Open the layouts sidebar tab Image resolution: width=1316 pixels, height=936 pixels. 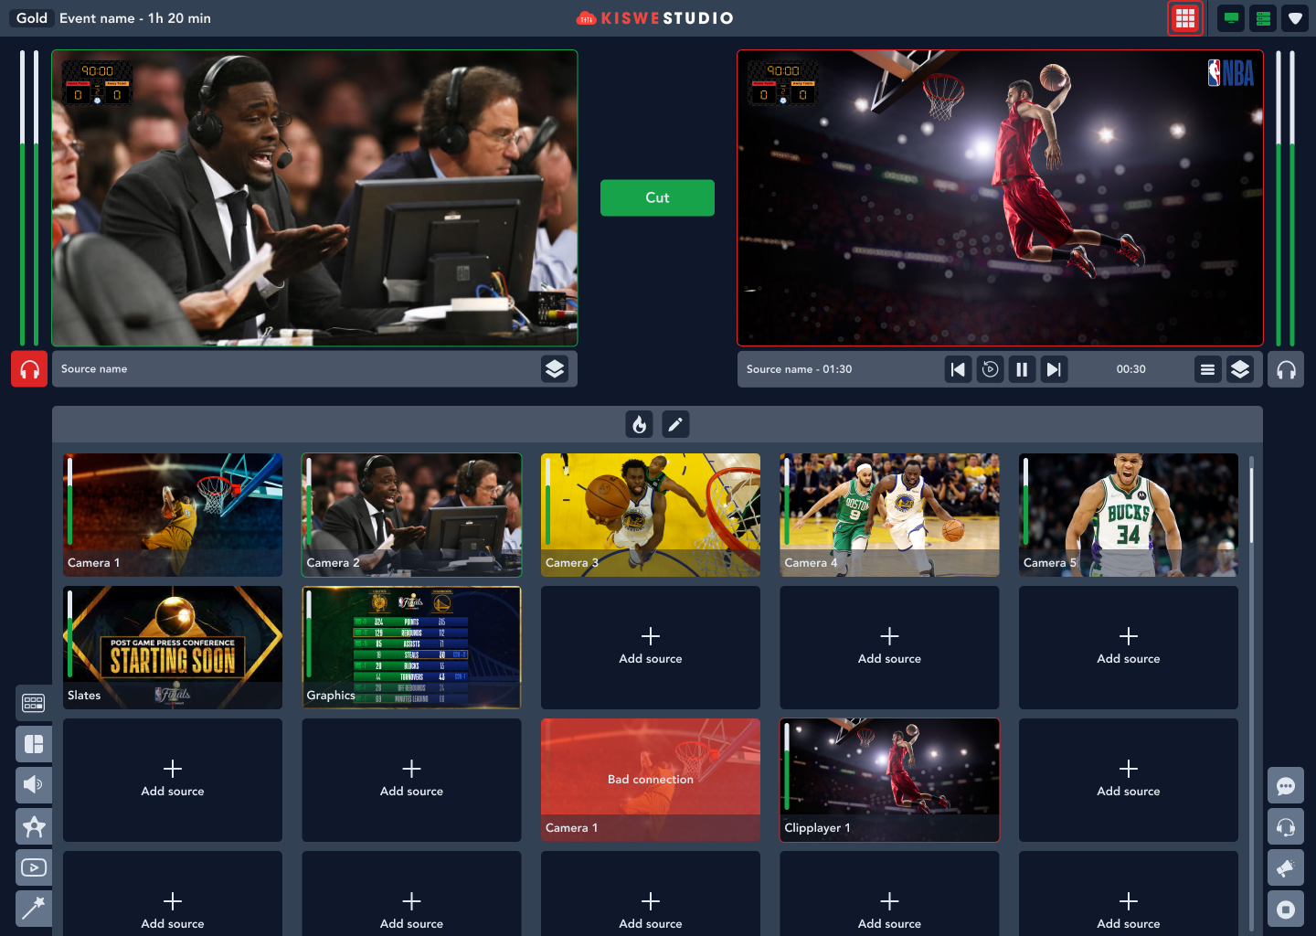tap(34, 744)
